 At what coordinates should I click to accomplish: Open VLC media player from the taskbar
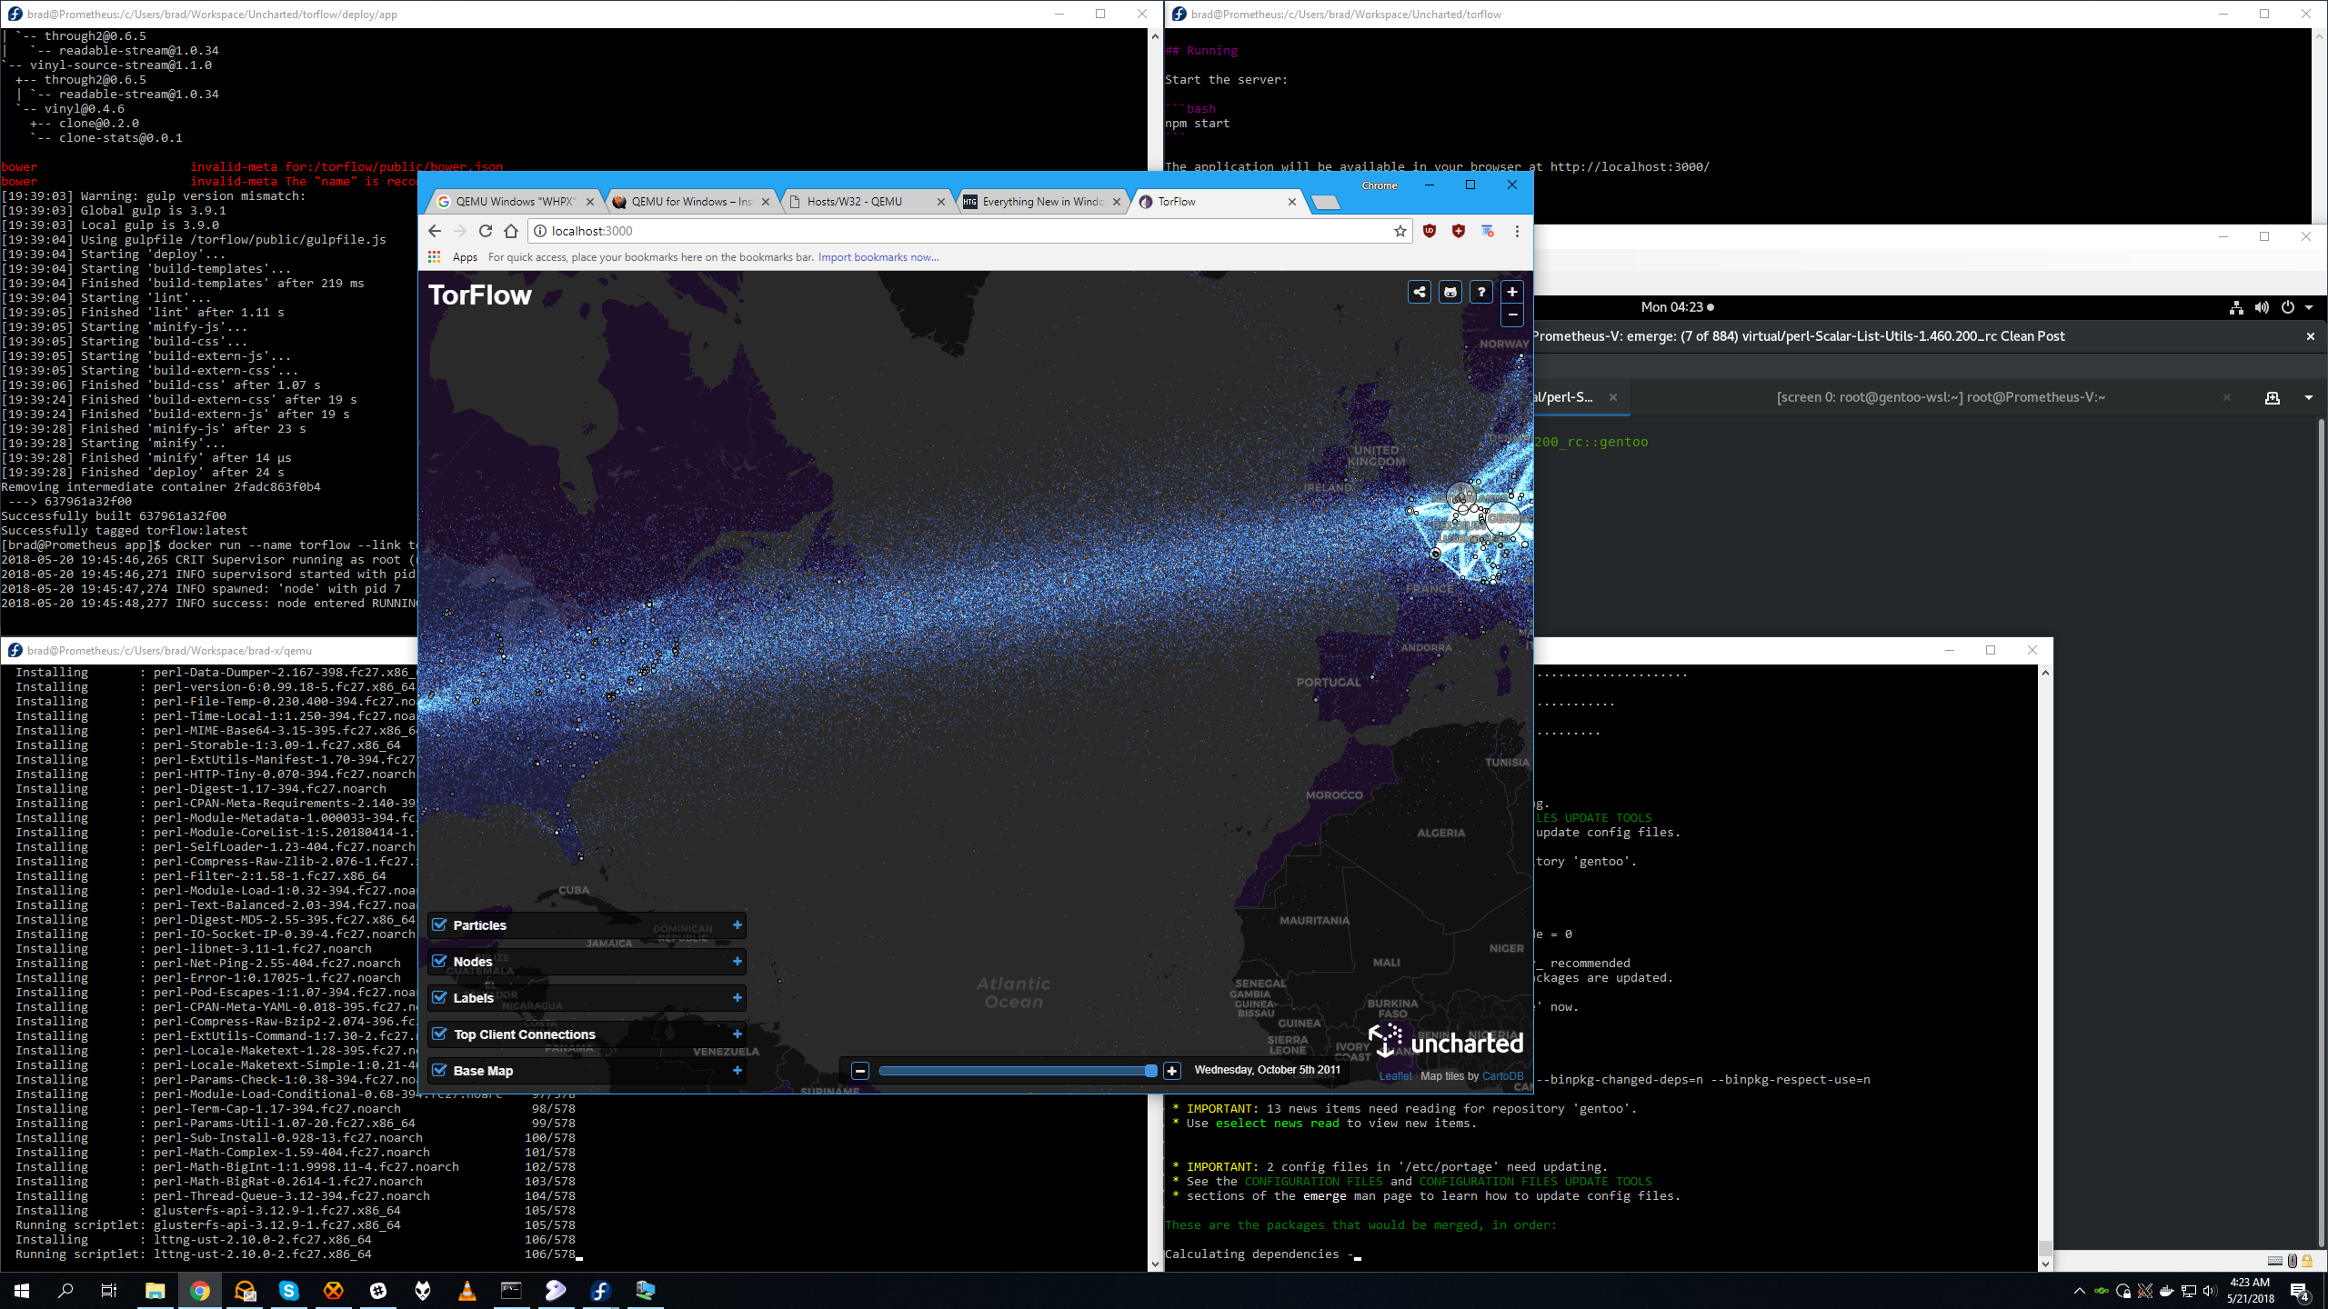coord(467,1291)
